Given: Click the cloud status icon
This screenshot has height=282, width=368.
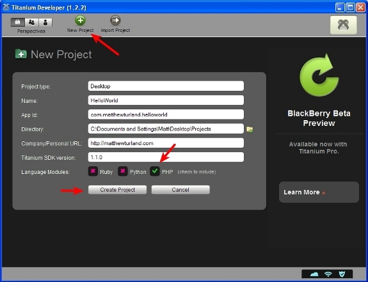Looking at the screenshot, I should click(314, 274).
